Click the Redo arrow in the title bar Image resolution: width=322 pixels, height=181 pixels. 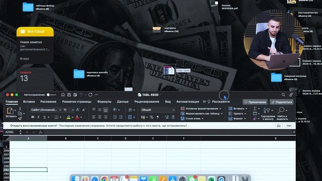coord(91,95)
